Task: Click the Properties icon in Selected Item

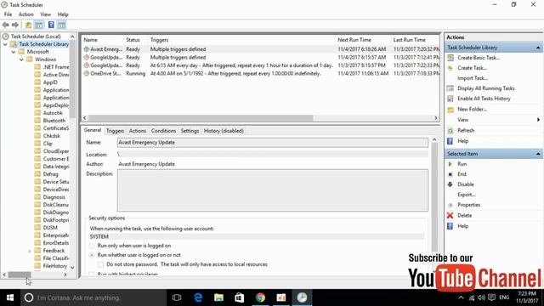Action: [450, 205]
